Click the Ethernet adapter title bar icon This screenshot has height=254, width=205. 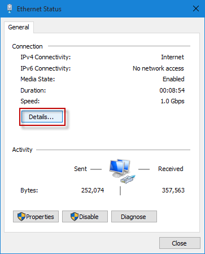(x=10, y=8)
